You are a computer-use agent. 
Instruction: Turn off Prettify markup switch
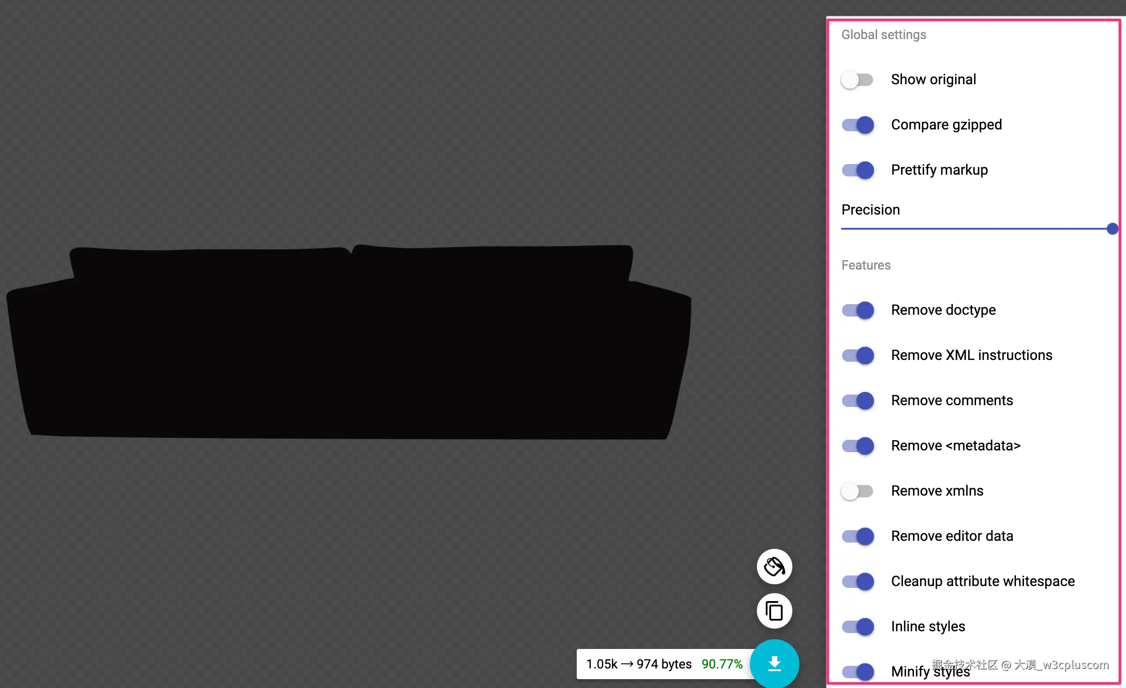pos(858,170)
